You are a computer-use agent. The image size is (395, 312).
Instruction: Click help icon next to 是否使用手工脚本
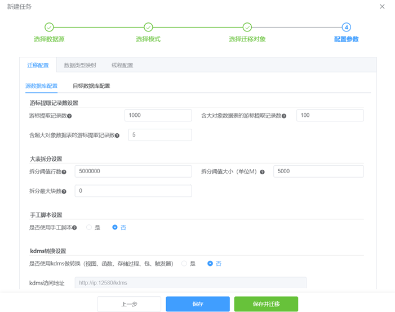(x=74, y=228)
